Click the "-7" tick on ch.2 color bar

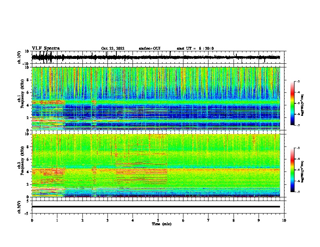(298, 192)
